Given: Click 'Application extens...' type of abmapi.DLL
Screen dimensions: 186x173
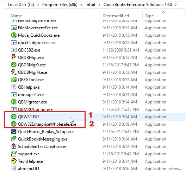Looking at the screenshot, I should [163, 169].
